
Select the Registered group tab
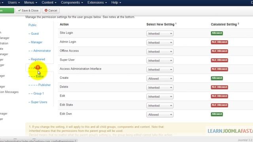pos(37,59)
